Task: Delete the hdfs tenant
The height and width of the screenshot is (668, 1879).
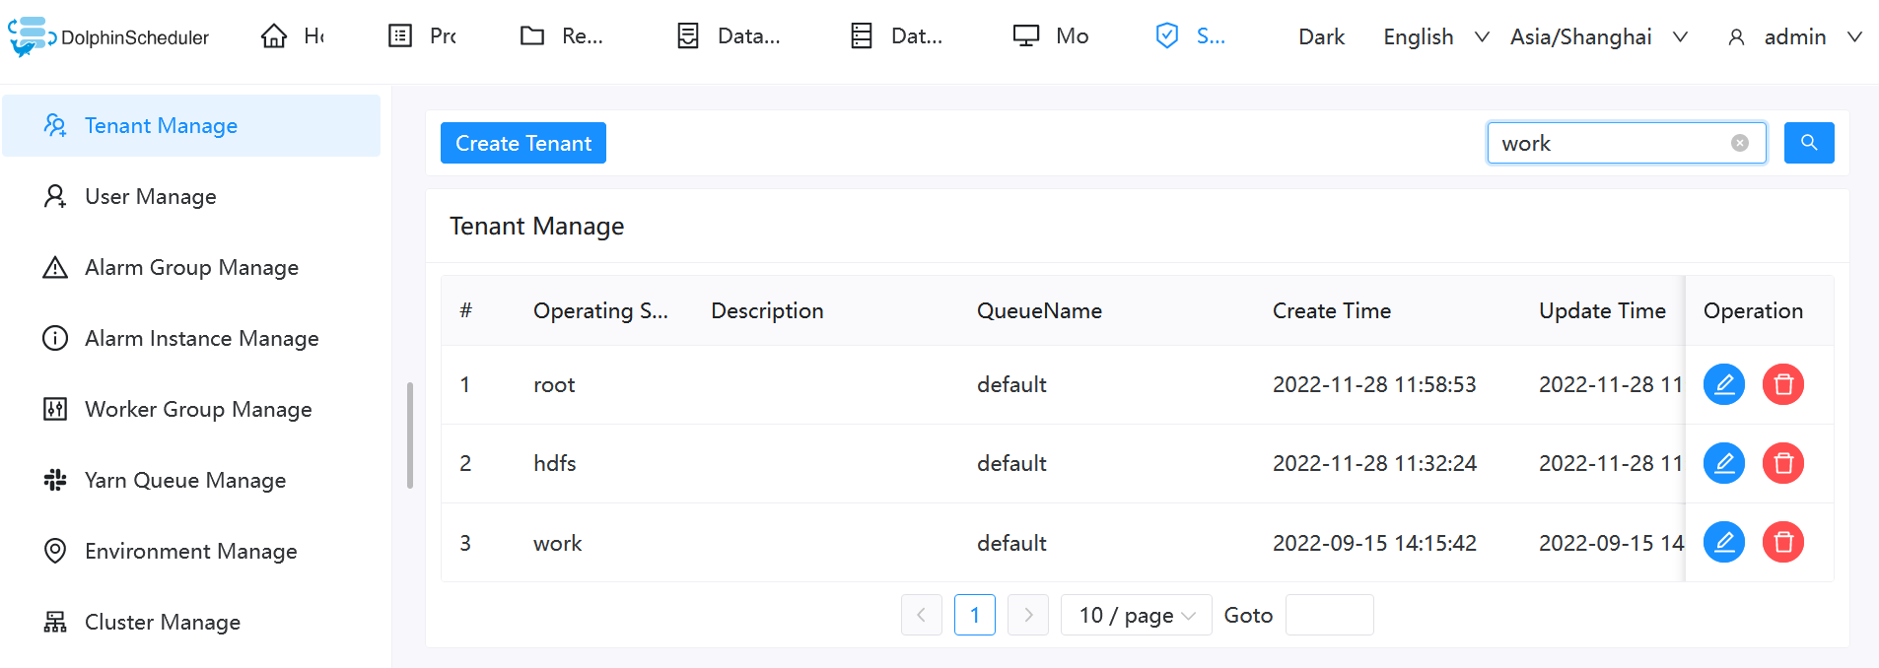Action: tap(1783, 463)
